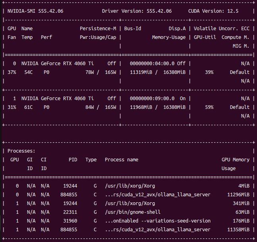Click the 'Memory-Usage' header text
The height and width of the screenshot is (242, 257).
pos(169,37)
